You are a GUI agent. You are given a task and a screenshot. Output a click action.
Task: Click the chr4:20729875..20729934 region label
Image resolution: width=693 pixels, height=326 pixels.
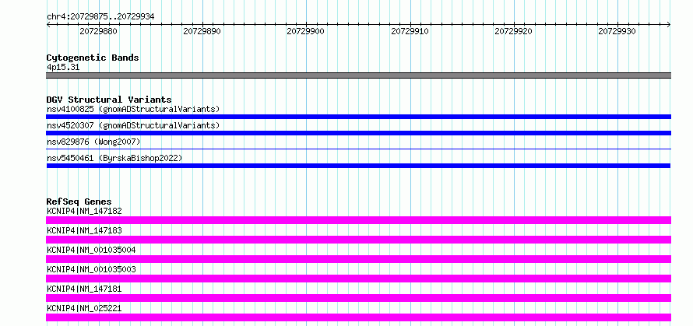(x=100, y=17)
